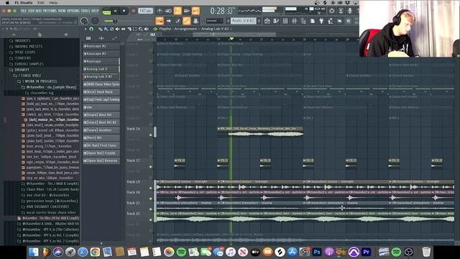This screenshot has height=259, width=460.
Task: Select the [Open Hat] Reverse pattern
Action: point(101,160)
